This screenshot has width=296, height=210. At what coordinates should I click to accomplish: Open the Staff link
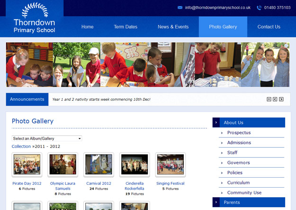click(232, 153)
